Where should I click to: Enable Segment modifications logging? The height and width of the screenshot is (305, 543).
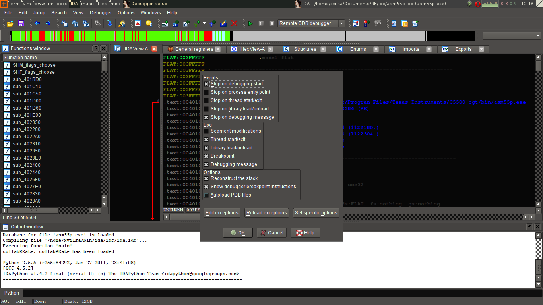coord(206,131)
